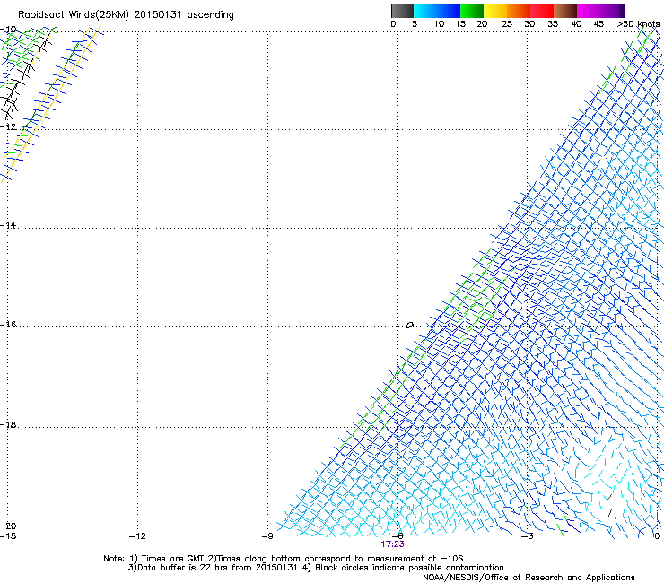Click the red 30-35 knots legend segment
The height and width of the screenshot is (583, 664).
(542, 11)
